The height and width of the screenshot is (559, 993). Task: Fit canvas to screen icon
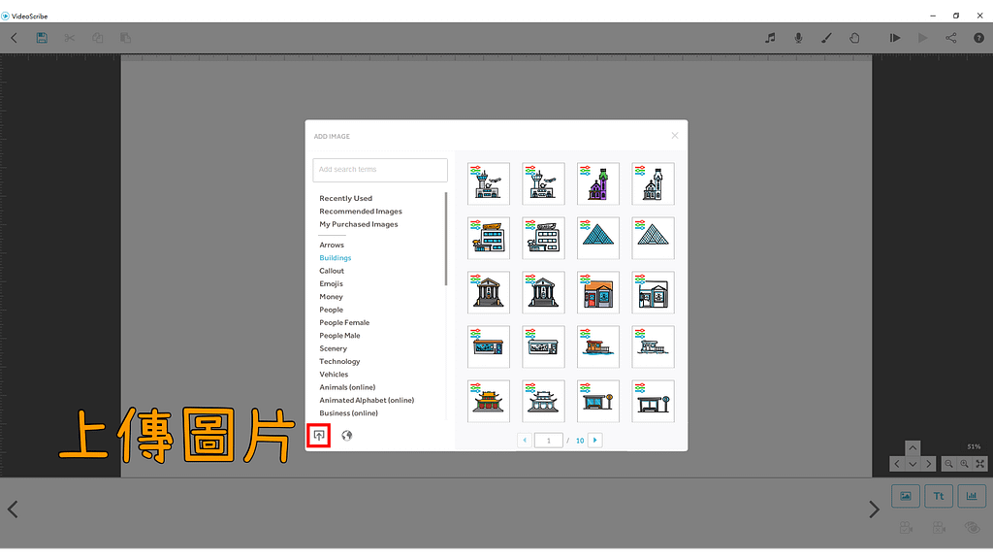977,464
